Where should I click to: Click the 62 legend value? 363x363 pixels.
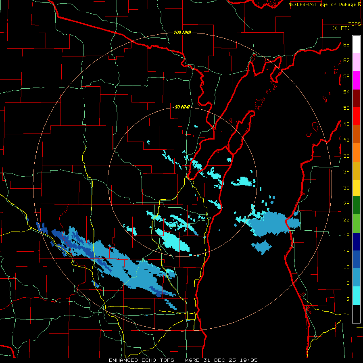(346, 60)
